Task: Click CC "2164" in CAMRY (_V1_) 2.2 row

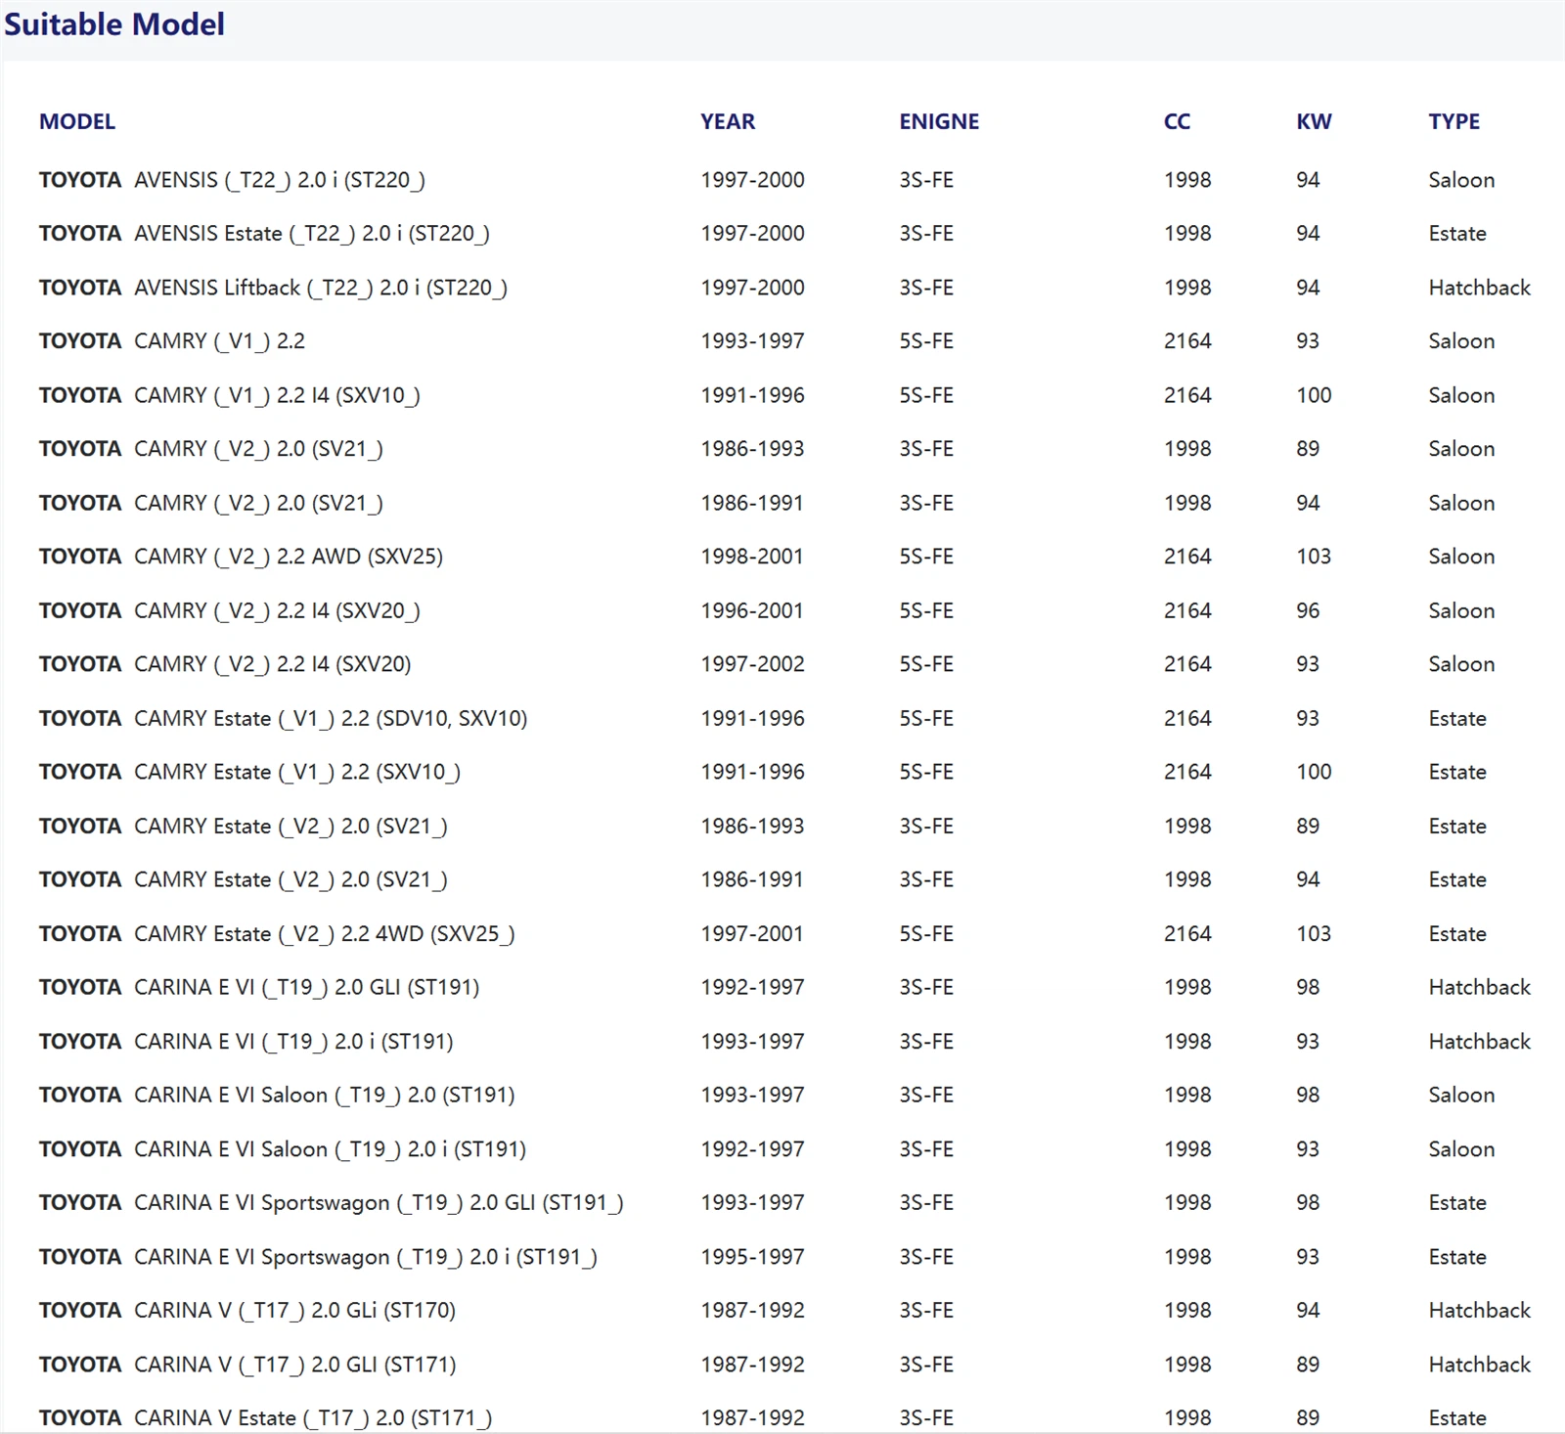Action: tap(1187, 341)
